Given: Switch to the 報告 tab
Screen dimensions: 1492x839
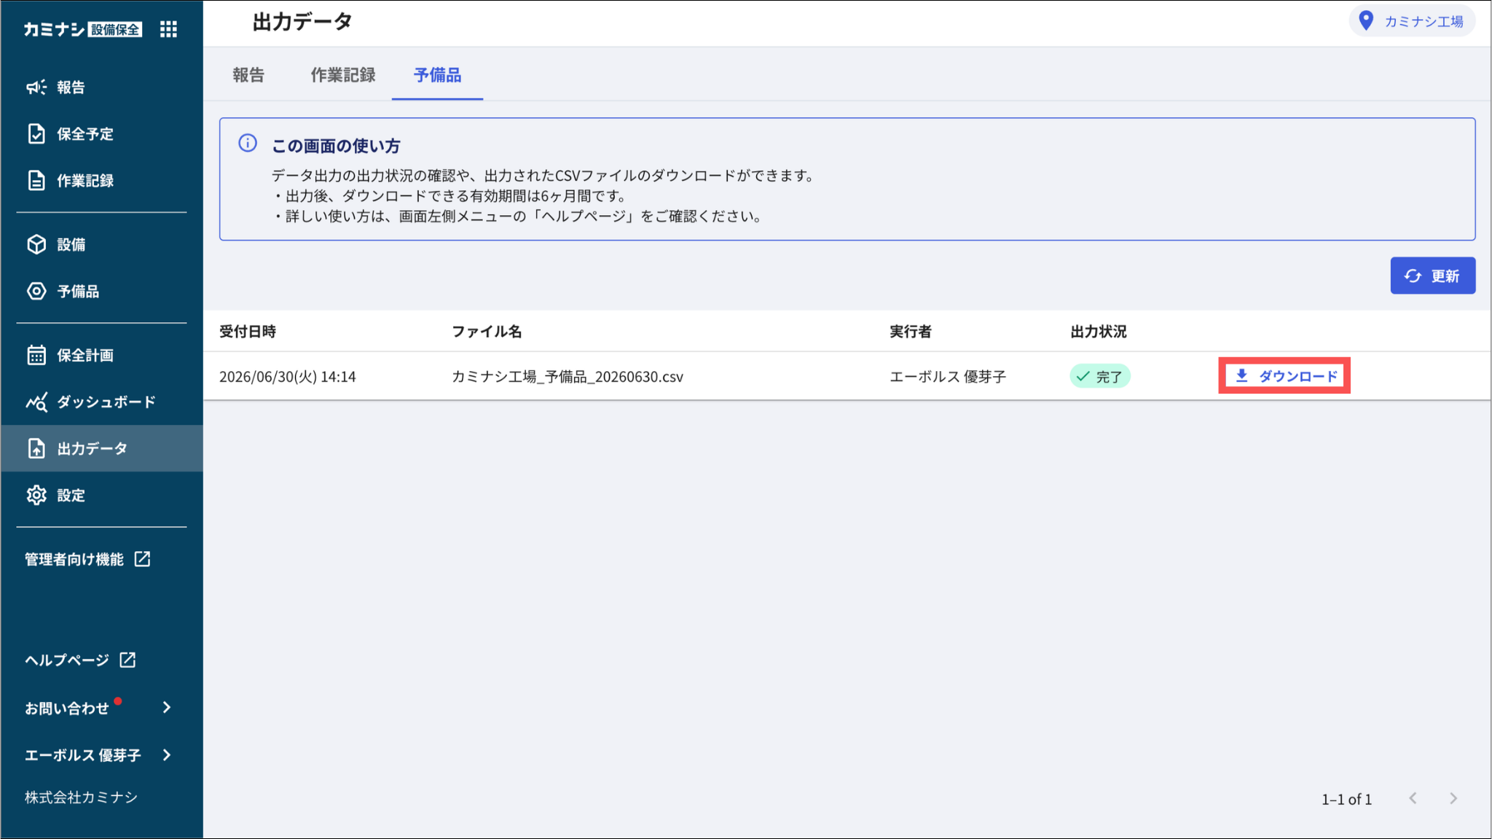Looking at the screenshot, I should pos(248,75).
